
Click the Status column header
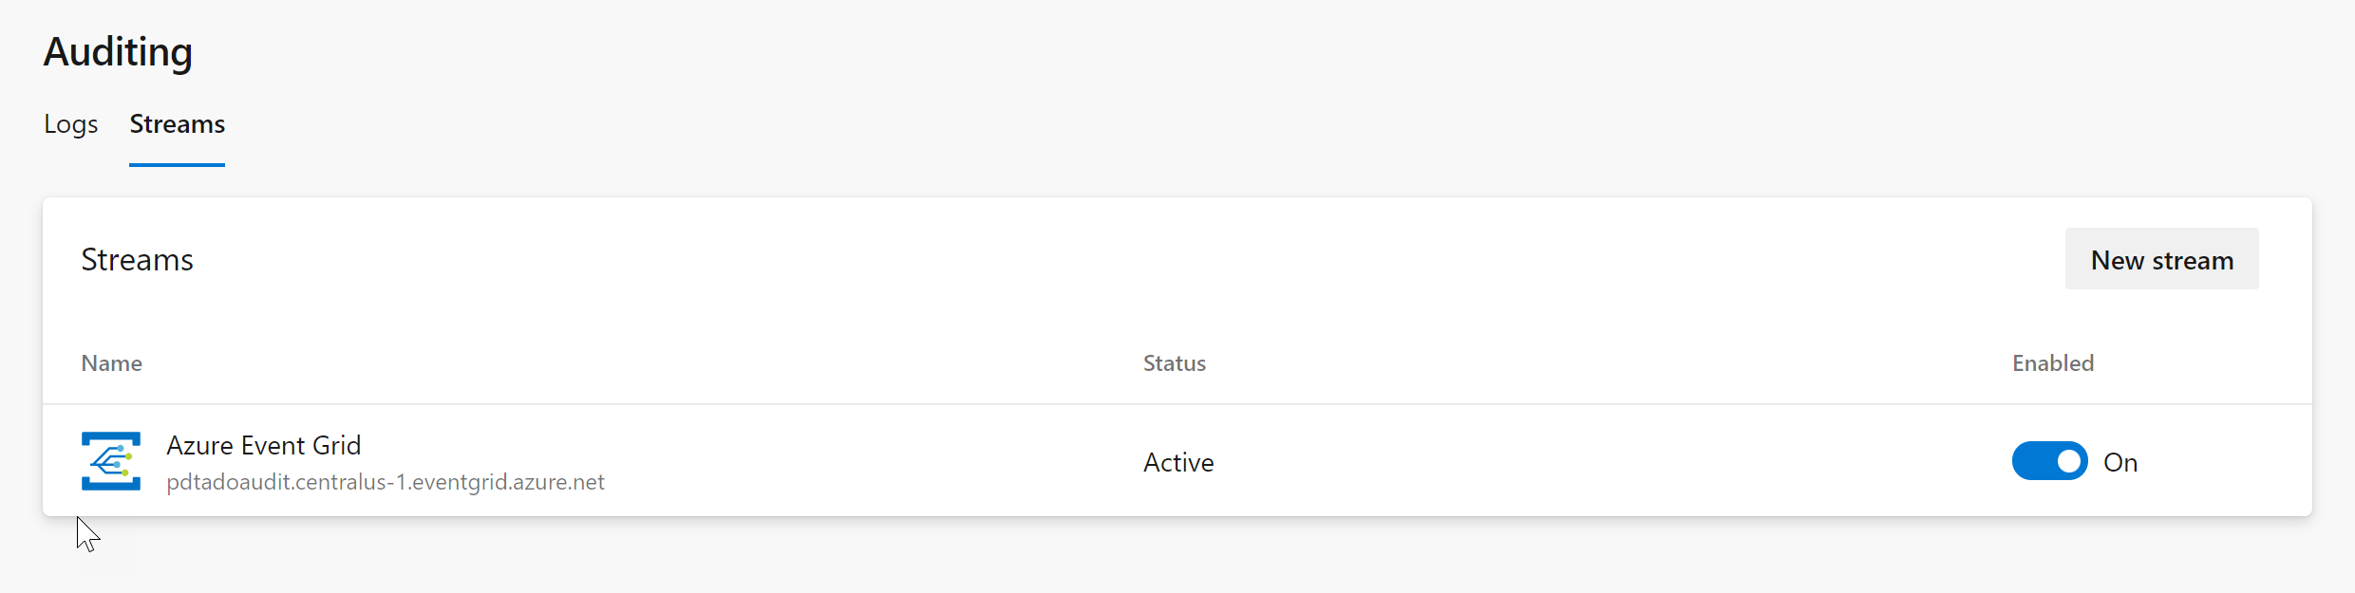[x=1174, y=363]
